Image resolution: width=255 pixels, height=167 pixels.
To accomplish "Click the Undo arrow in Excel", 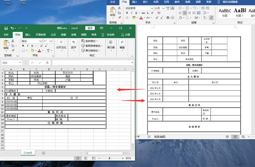I will tap(12, 28).
